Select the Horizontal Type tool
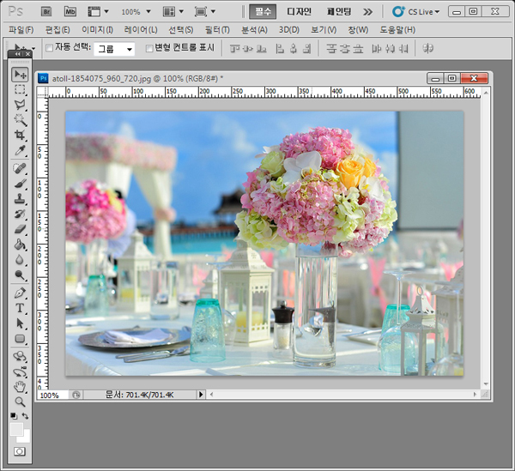Viewport: 515px width, 471px height. coord(20,308)
